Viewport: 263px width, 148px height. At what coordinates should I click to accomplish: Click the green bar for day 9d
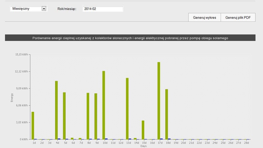click(96, 116)
